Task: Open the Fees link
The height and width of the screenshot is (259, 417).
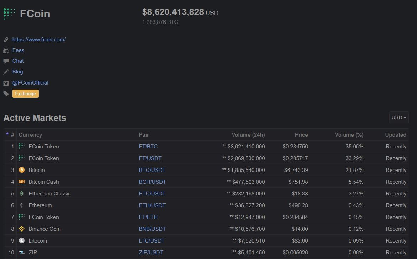Action: (18, 50)
